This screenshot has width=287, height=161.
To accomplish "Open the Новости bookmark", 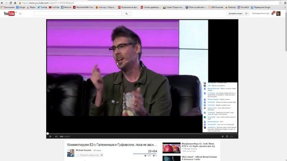I will point(66,7).
